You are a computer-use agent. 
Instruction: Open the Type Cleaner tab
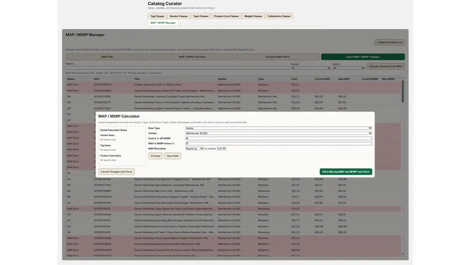pyautogui.click(x=201, y=16)
